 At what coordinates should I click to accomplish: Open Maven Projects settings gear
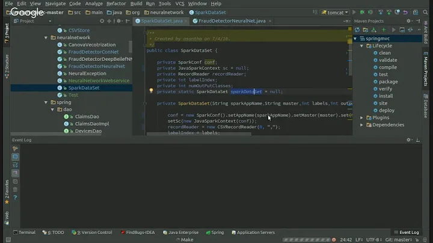click(409, 21)
